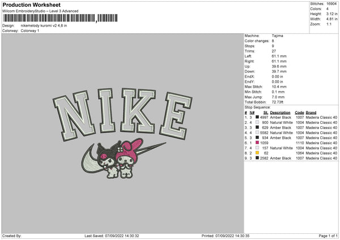
Task: Click the Colors value "4"
Action: click(328, 9)
